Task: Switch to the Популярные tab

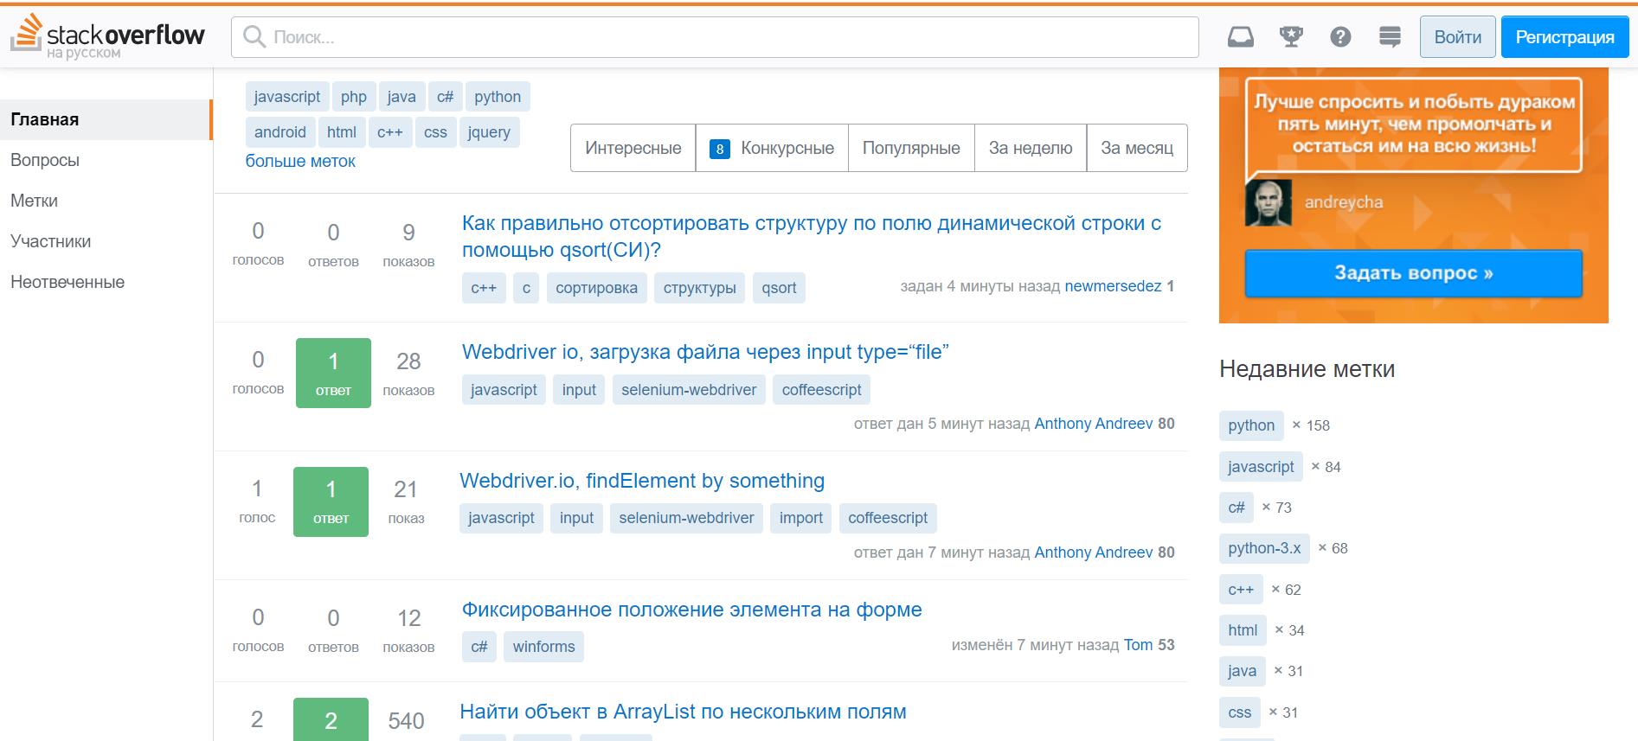Action: click(x=911, y=148)
